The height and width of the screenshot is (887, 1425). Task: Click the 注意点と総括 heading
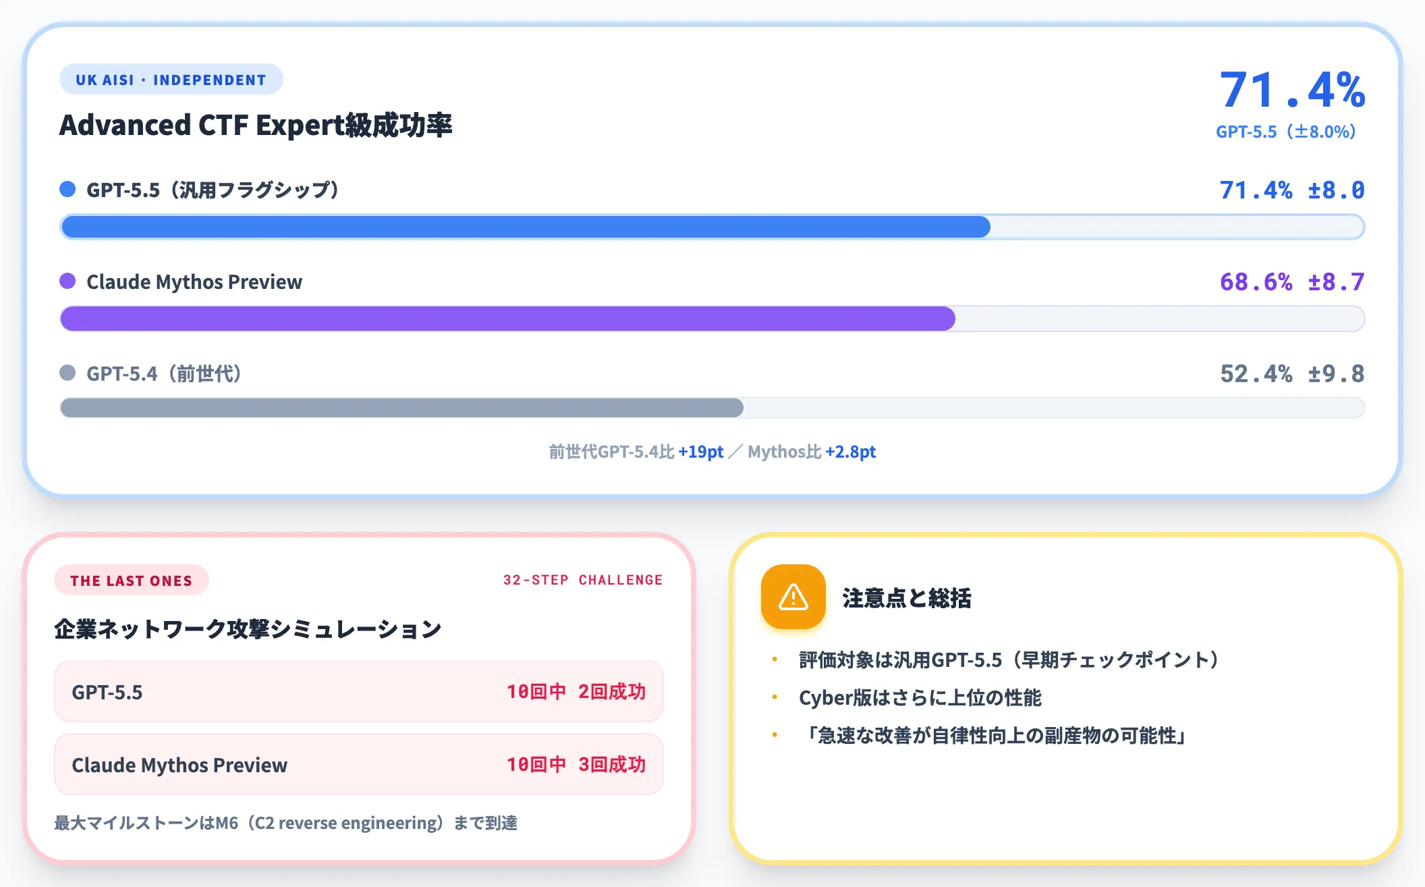pyautogui.click(x=907, y=598)
